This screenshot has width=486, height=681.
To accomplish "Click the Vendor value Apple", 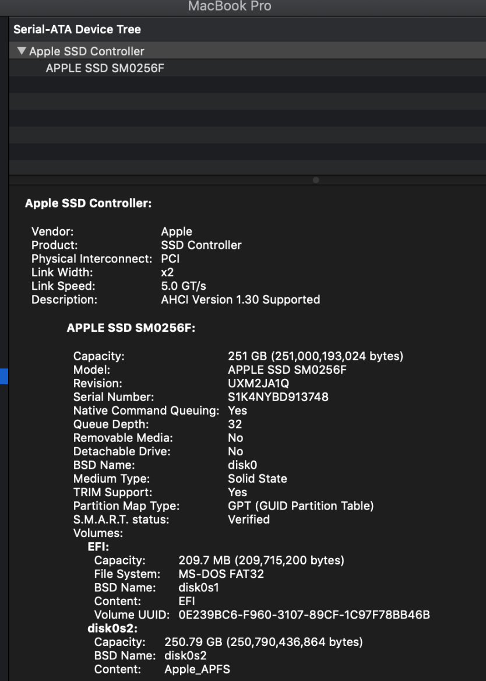I will click(177, 231).
